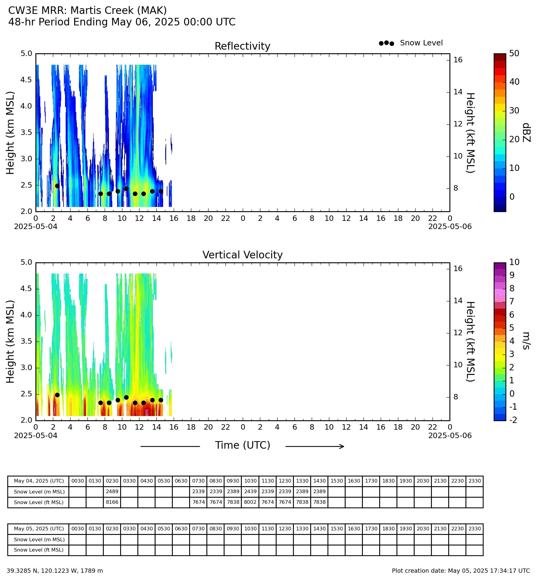Click '2025-05-04' date label under Reflectivity plot
Viewport: 536px width, 580px height.
point(36,226)
